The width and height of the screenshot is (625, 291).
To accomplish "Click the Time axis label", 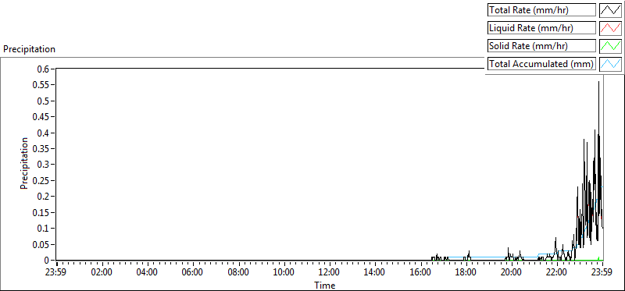I will click(324, 286).
